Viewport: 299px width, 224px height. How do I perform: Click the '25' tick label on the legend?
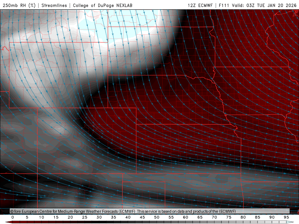pos(85,217)
